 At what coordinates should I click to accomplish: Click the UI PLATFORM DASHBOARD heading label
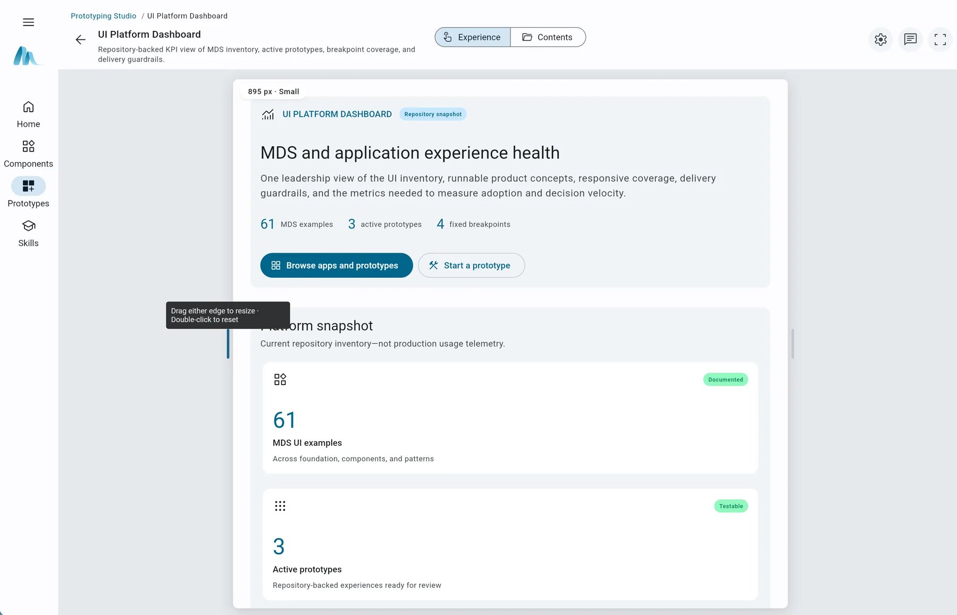[x=337, y=114]
